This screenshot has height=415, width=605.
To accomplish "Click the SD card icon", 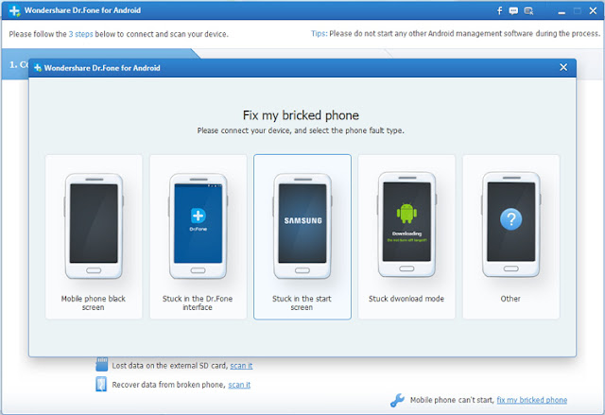I will pyautogui.click(x=101, y=364).
